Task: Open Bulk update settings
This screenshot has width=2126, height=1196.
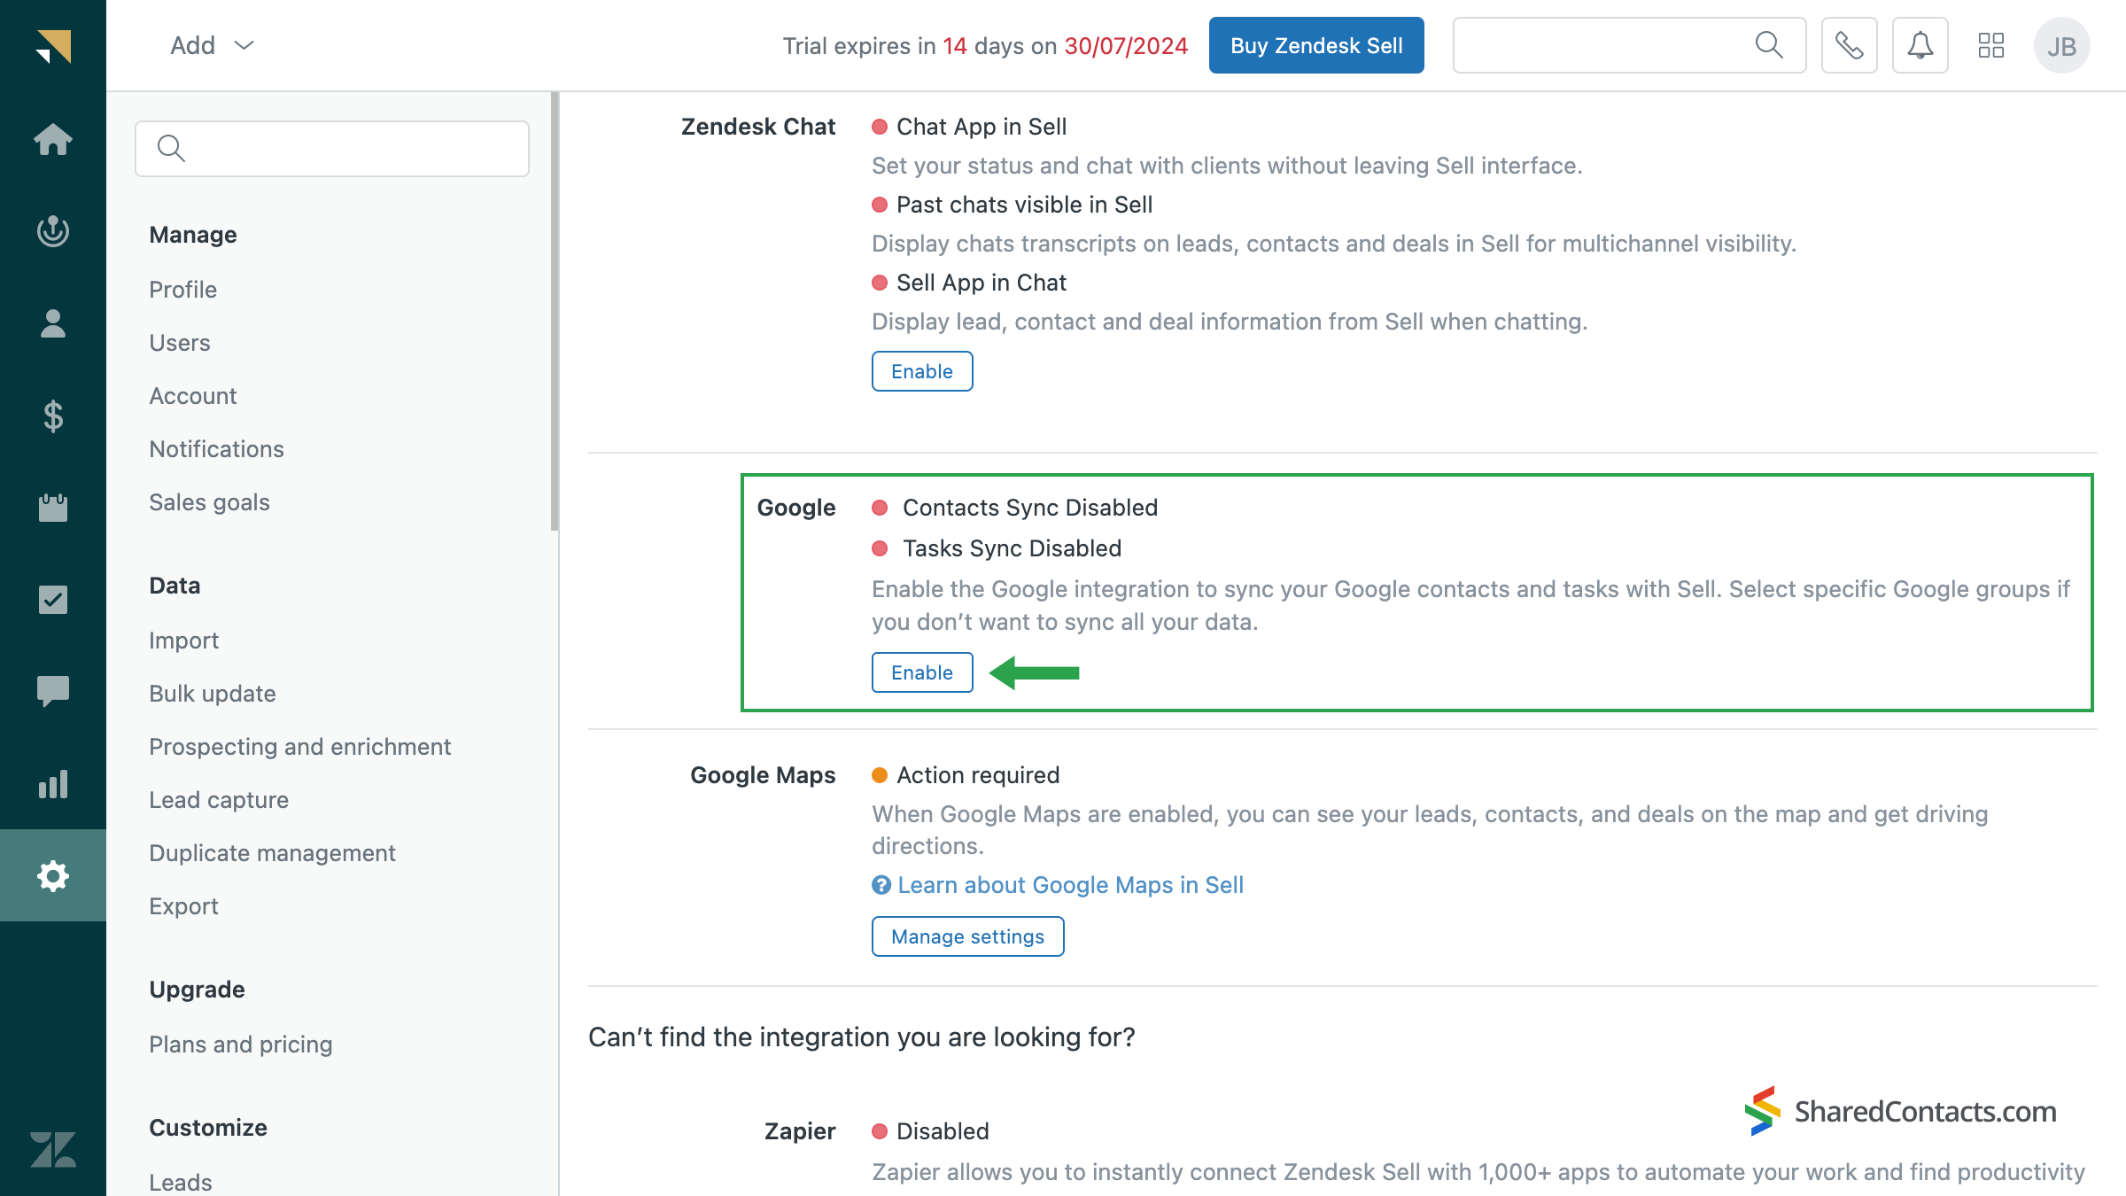Action: coord(213,694)
